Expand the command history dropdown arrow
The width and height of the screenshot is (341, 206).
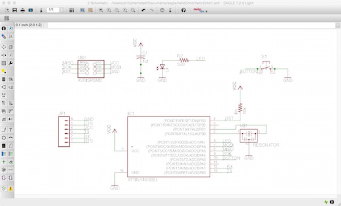[x=338, y=26]
